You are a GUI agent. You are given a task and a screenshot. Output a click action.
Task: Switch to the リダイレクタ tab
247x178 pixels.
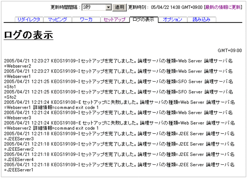coord(29,19)
